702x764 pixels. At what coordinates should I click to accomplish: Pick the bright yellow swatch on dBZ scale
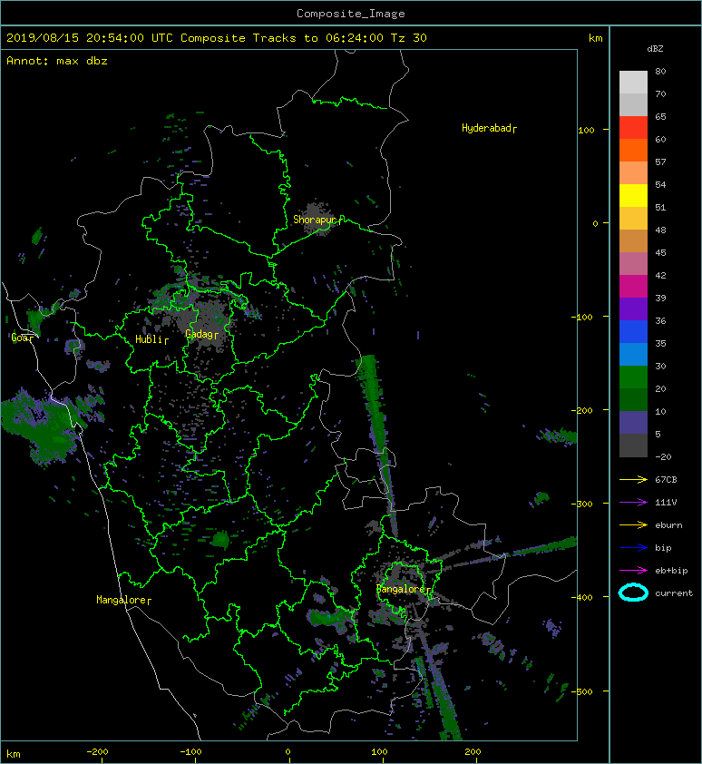tap(633, 195)
